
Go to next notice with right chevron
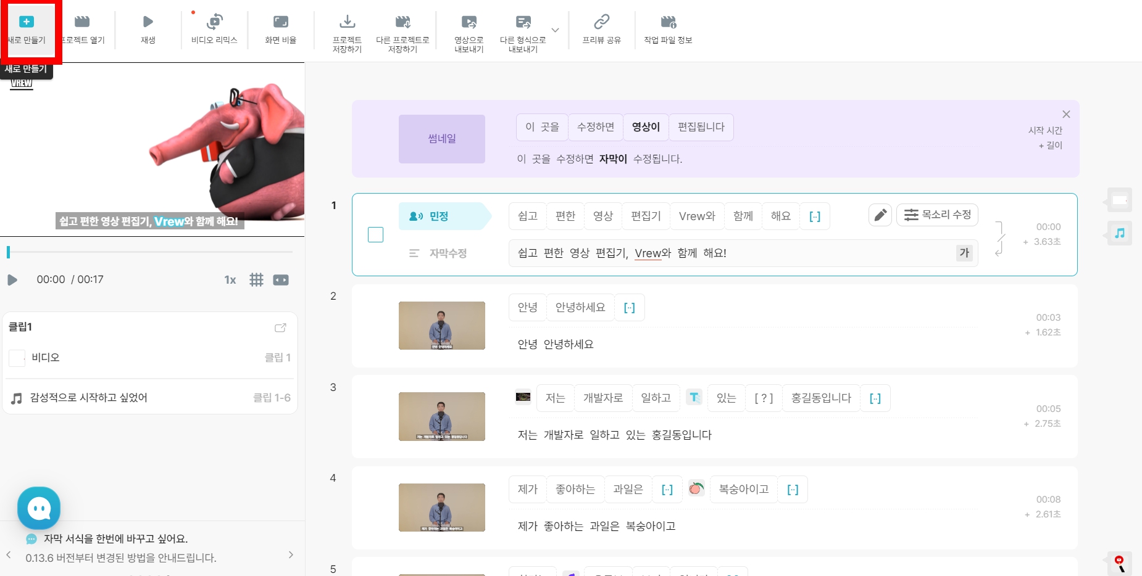click(x=291, y=554)
